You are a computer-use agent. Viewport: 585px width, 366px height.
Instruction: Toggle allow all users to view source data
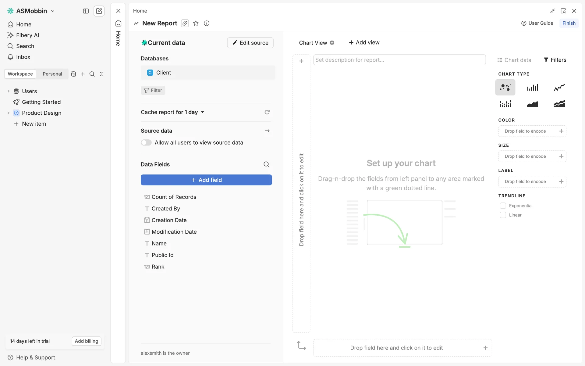[146, 143]
